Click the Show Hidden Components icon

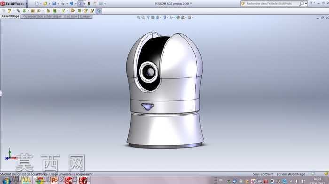[x=48, y=11]
